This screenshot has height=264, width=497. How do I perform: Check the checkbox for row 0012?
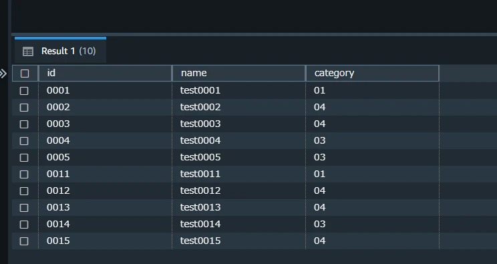coord(24,191)
